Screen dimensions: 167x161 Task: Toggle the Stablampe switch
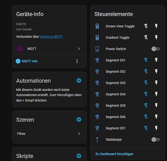click(155, 139)
